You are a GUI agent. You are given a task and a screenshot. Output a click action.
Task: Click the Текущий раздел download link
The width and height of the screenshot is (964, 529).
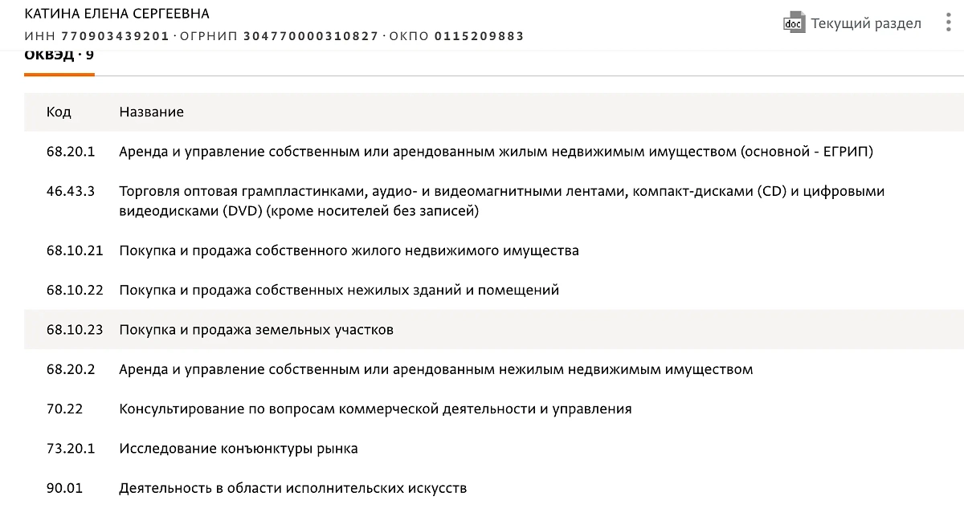point(865,23)
